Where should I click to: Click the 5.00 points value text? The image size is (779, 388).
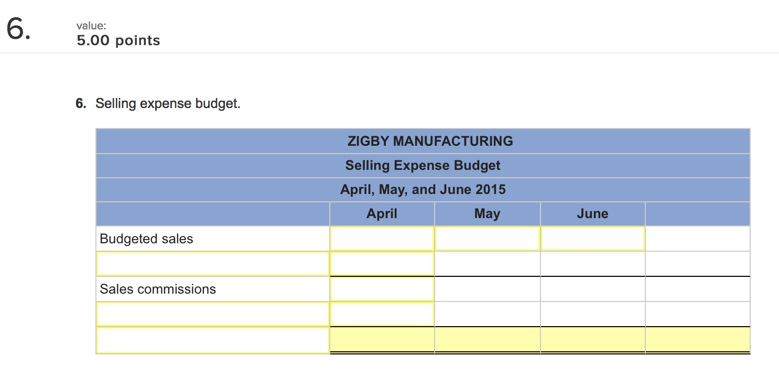tap(118, 40)
